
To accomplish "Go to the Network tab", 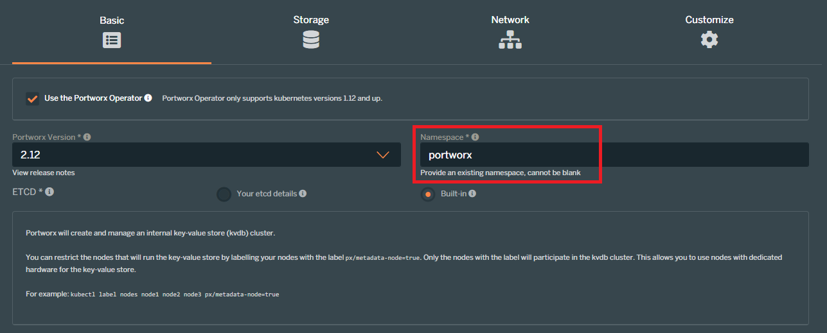I will [x=510, y=32].
